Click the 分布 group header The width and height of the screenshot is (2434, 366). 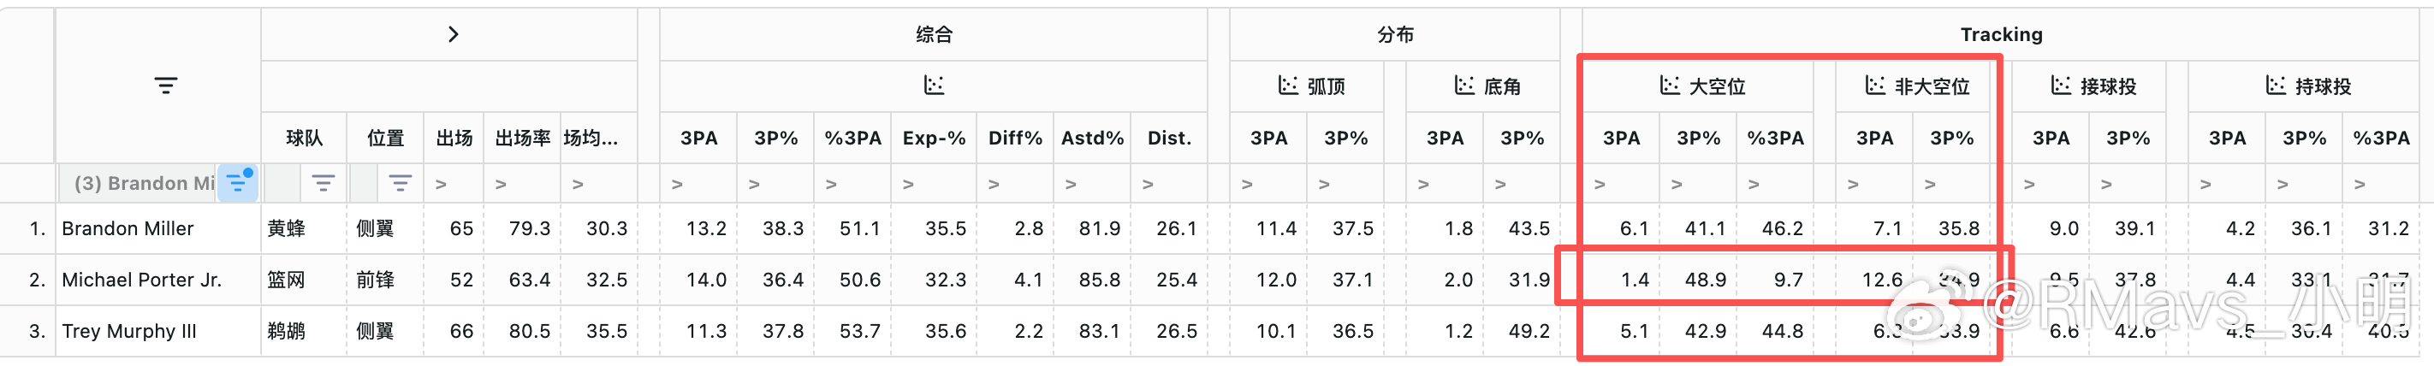tap(1395, 35)
